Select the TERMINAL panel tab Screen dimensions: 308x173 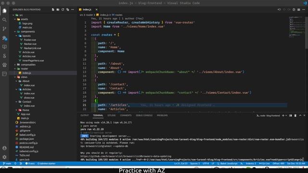[x=98, y=115]
